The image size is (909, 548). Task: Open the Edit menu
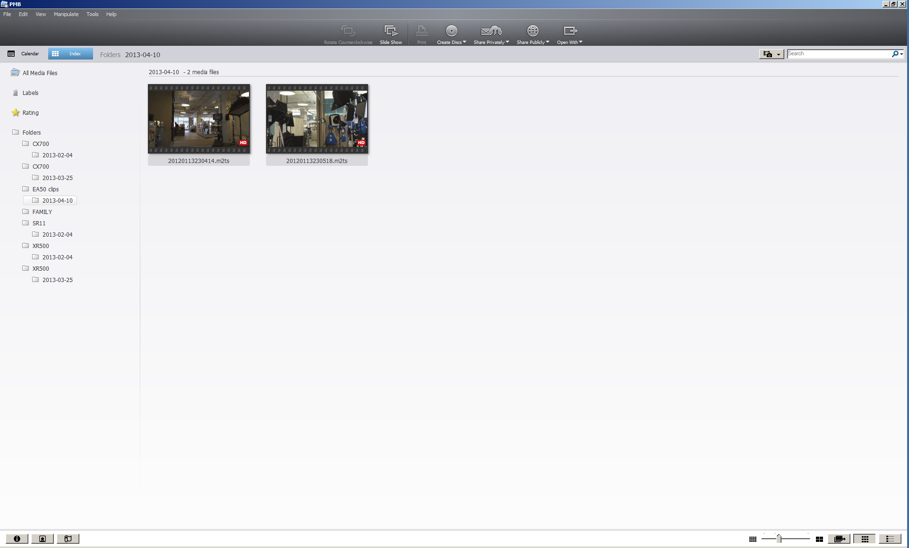[23, 14]
